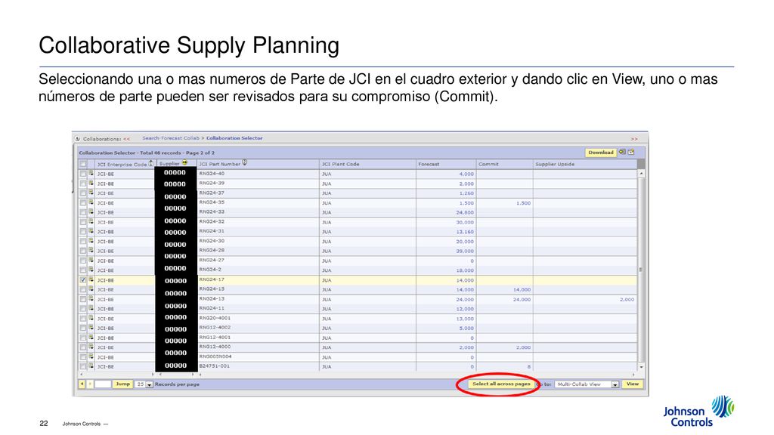Viewport: 774px width, 435px height.
Task: Click the export icon beside Download button
Action: [623, 153]
